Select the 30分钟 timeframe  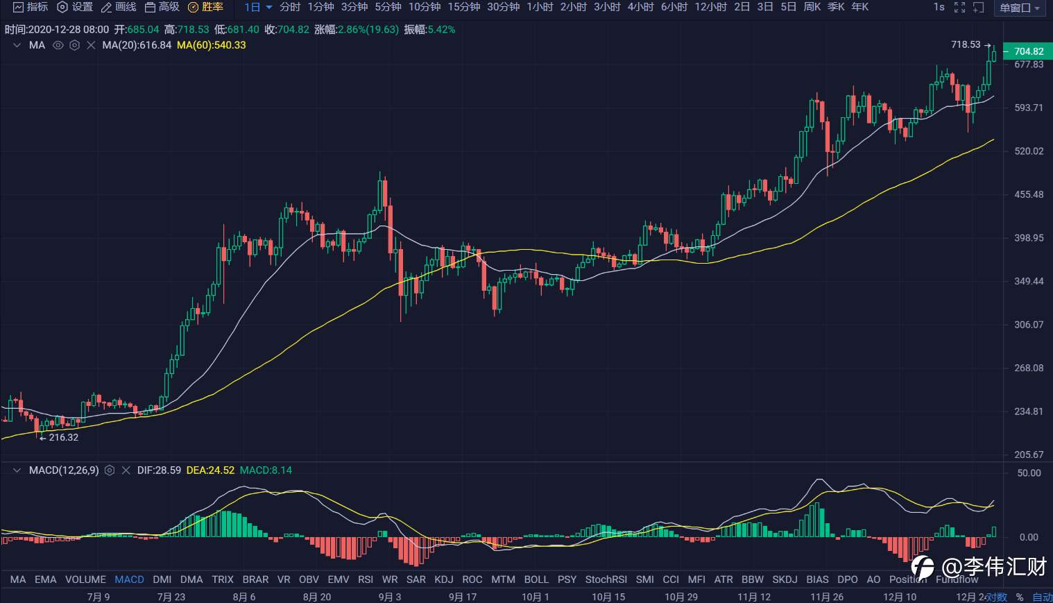(504, 7)
